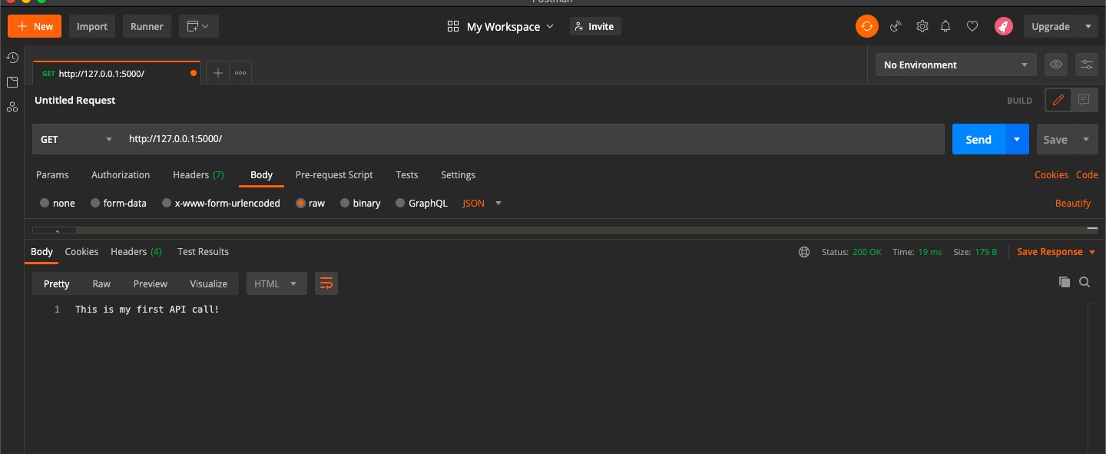Open the APIs panel icon
Image resolution: width=1106 pixels, height=454 pixels.
12,107
